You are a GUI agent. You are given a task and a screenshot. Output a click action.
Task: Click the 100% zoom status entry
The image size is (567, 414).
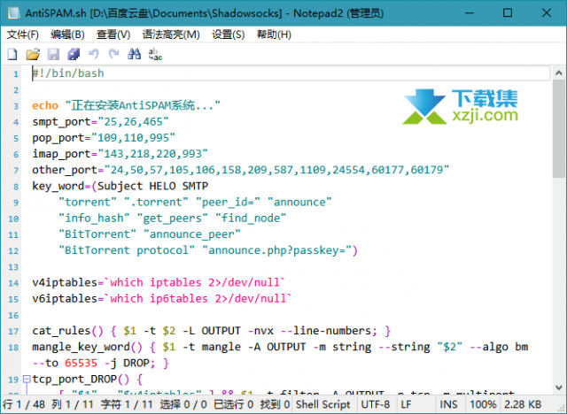click(x=483, y=404)
